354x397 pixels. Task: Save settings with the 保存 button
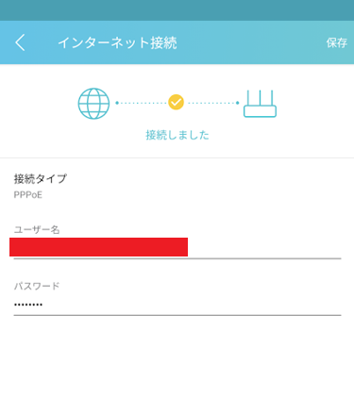pos(337,42)
